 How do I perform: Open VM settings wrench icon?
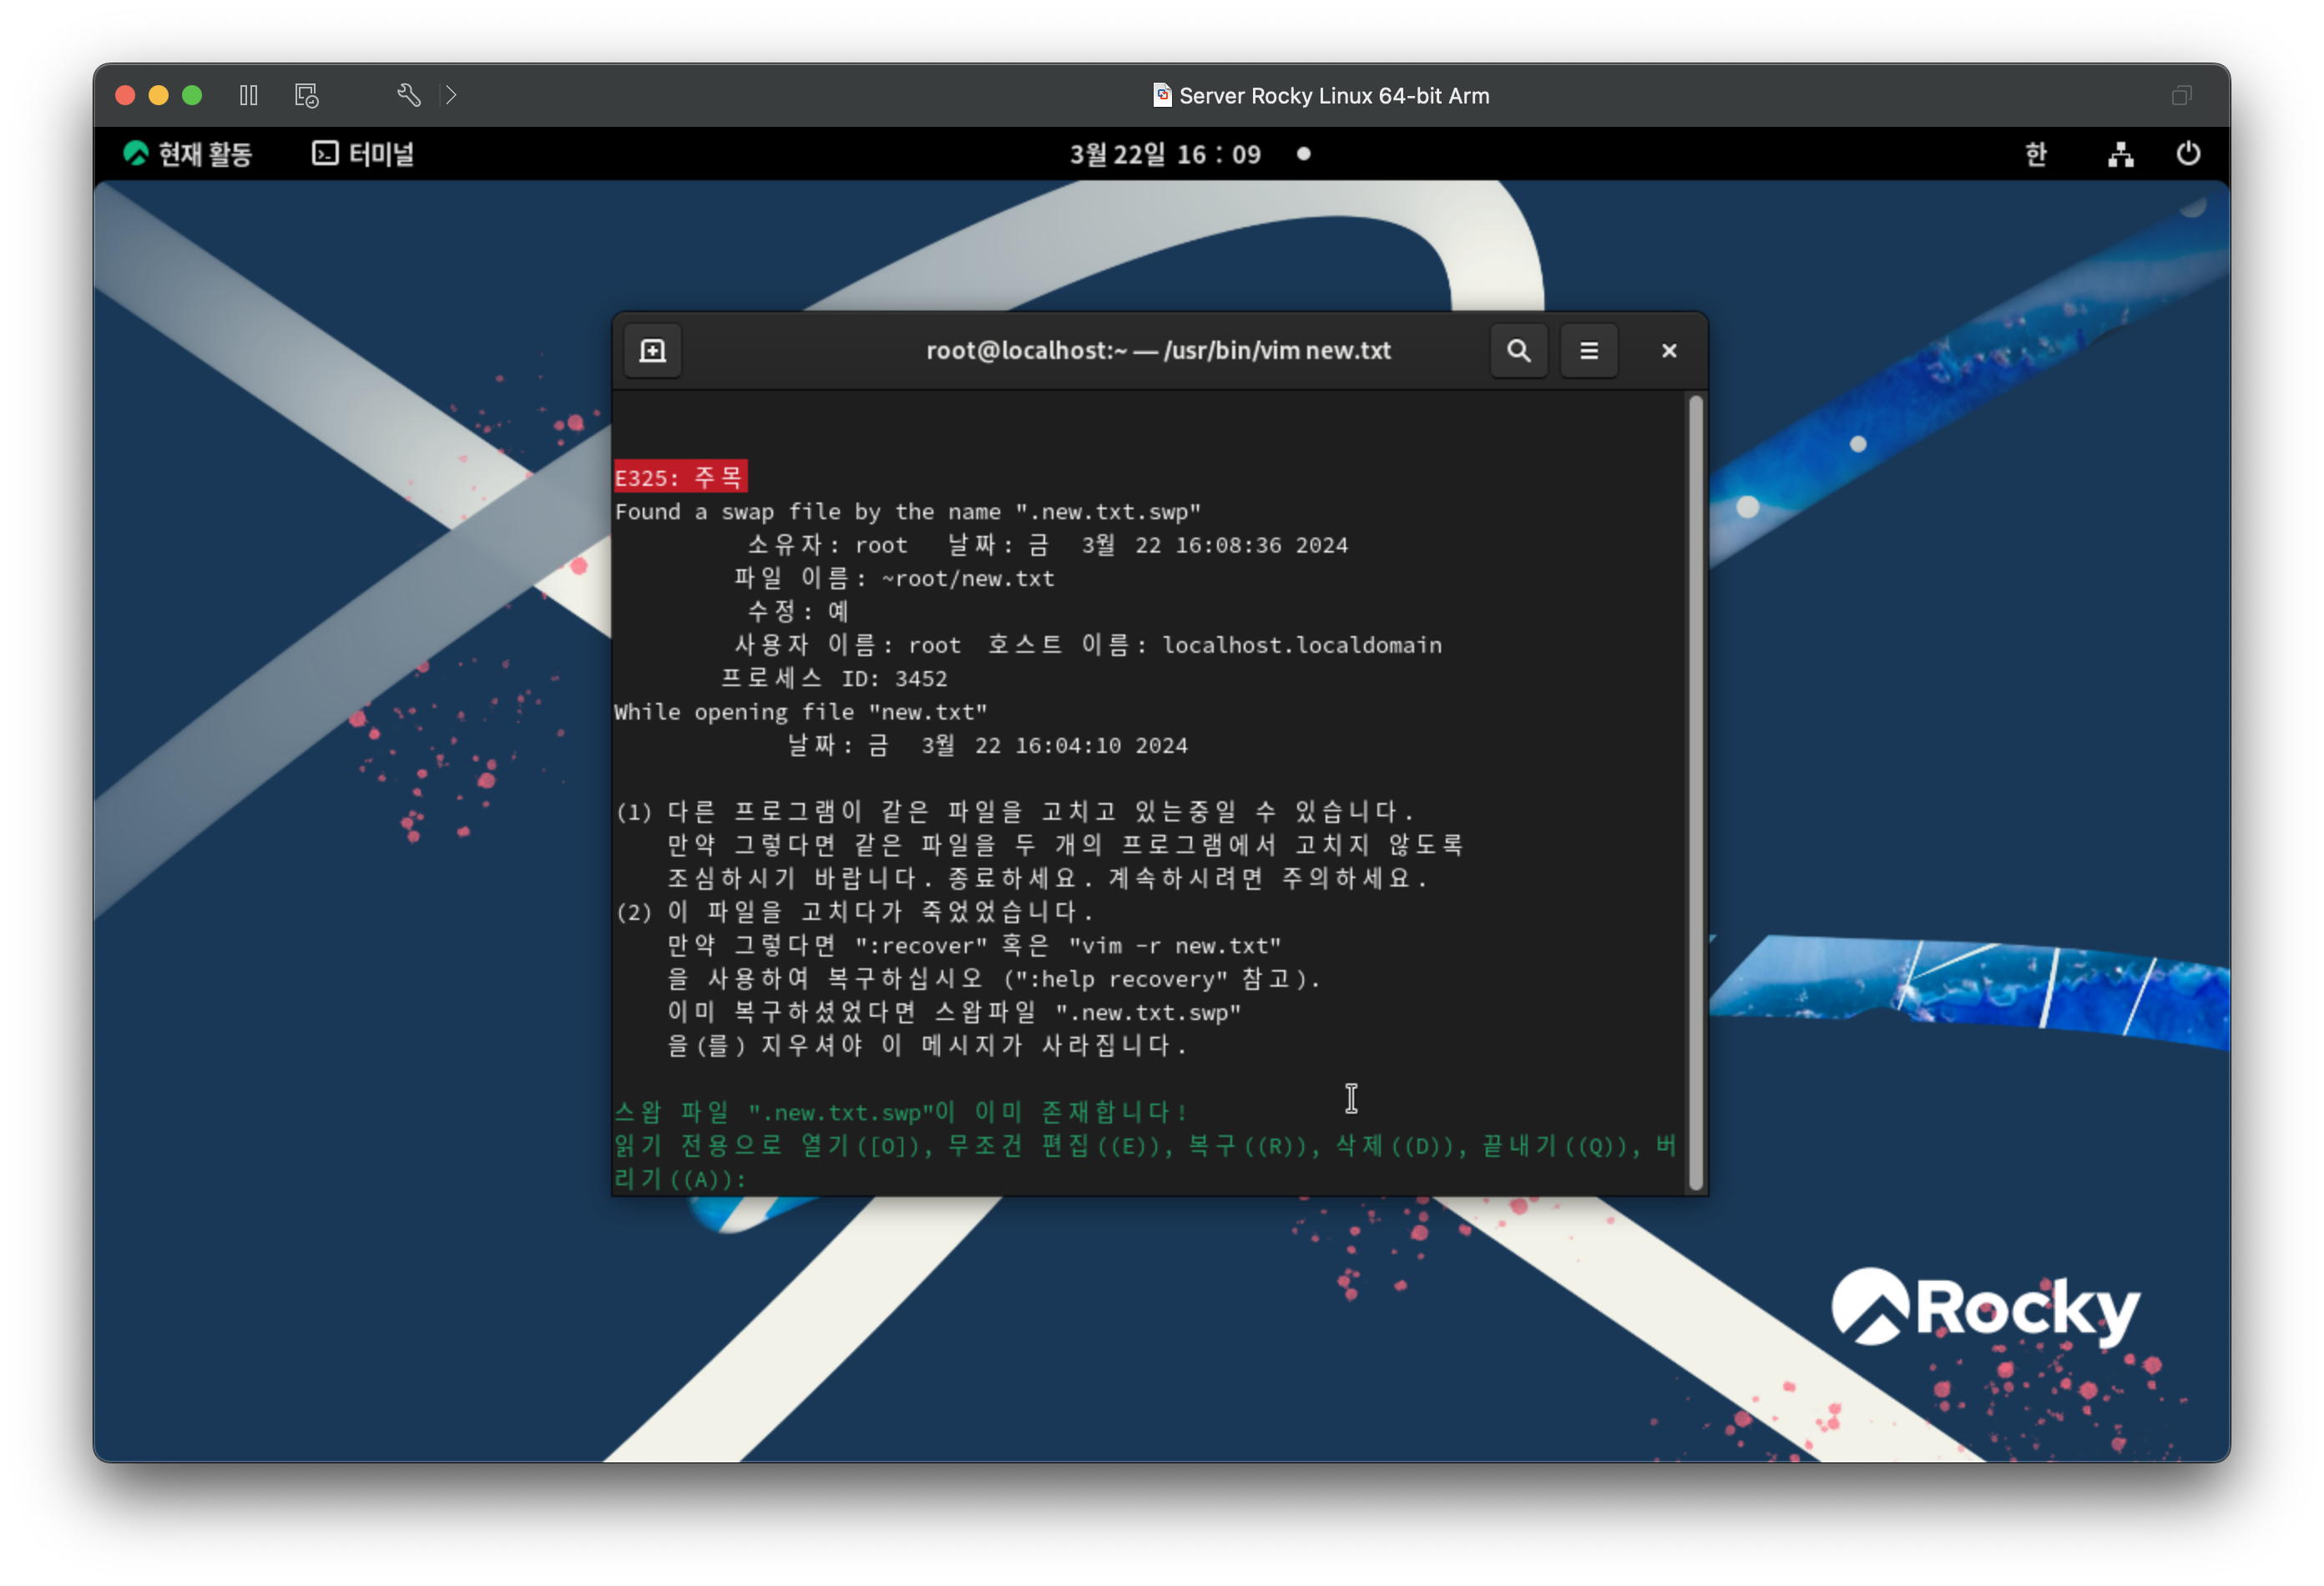(408, 95)
